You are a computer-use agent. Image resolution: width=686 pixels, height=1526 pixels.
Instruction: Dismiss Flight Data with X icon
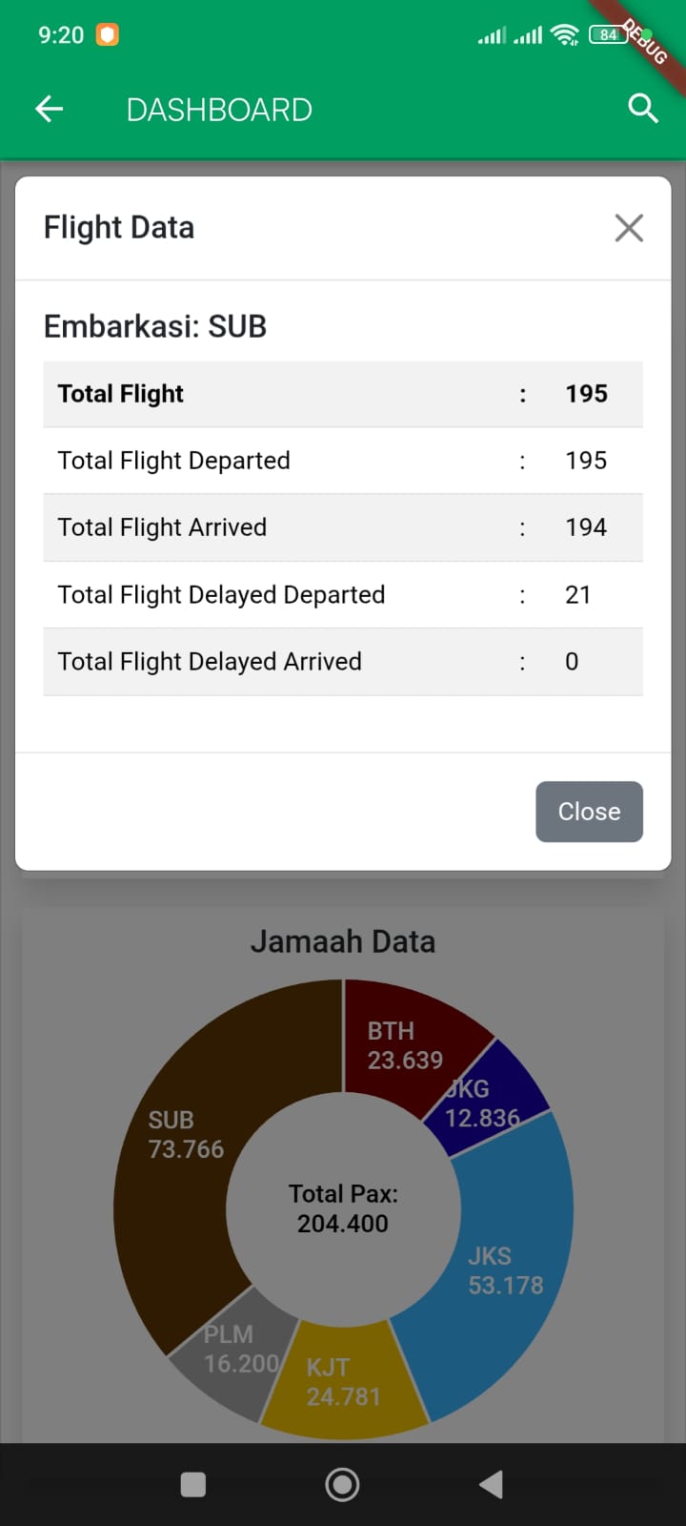[x=629, y=228]
